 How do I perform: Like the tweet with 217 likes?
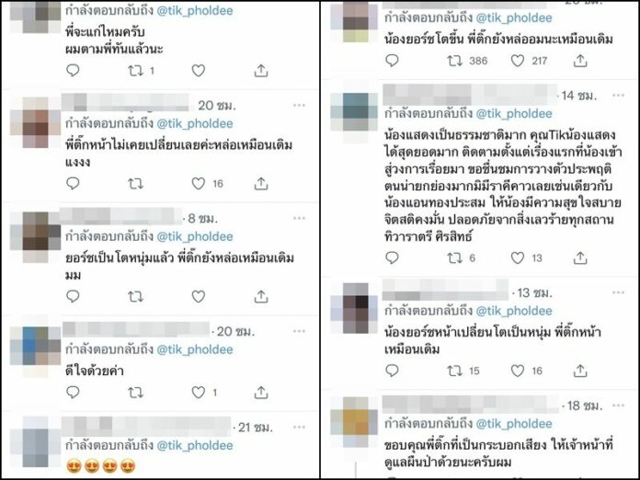point(518,61)
